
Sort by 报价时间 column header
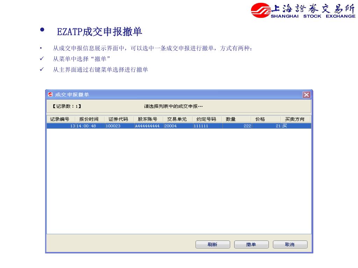click(x=90, y=119)
